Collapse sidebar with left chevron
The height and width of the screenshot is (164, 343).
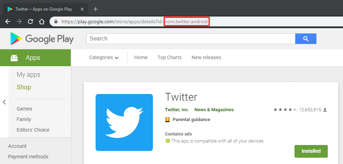(x=4, y=102)
